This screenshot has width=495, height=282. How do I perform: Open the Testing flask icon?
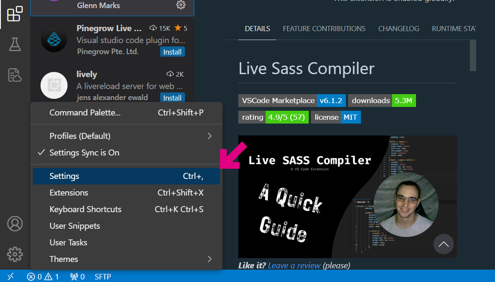[15, 44]
